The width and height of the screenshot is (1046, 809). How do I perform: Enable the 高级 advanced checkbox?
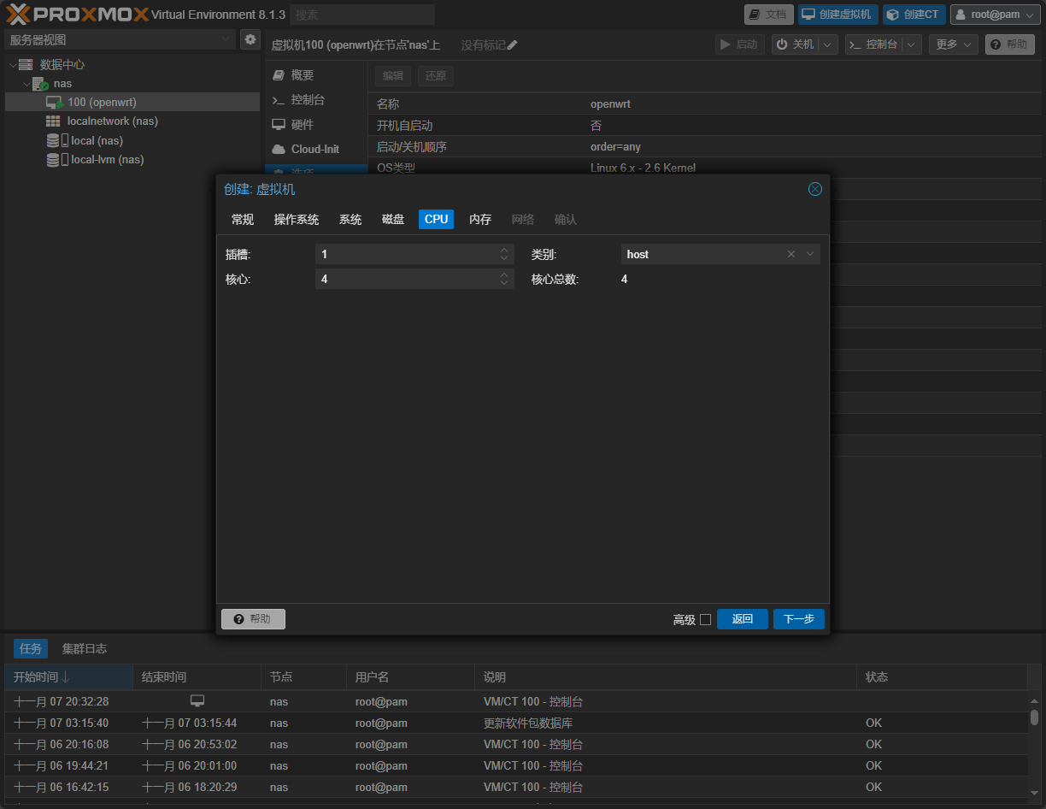click(x=705, y=619)
